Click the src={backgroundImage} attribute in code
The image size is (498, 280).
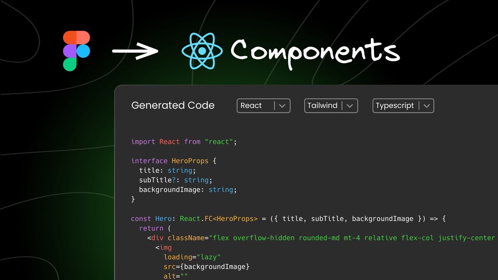point(206,266)
